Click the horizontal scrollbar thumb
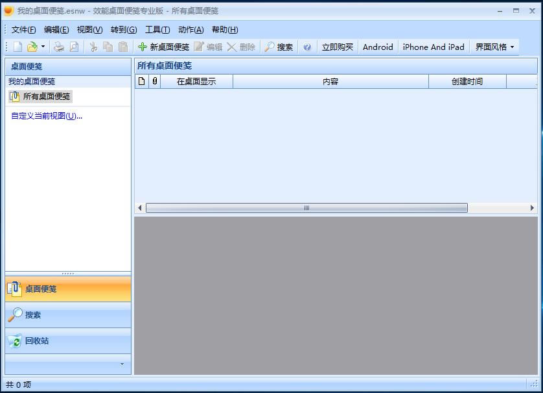 point(306,208)
